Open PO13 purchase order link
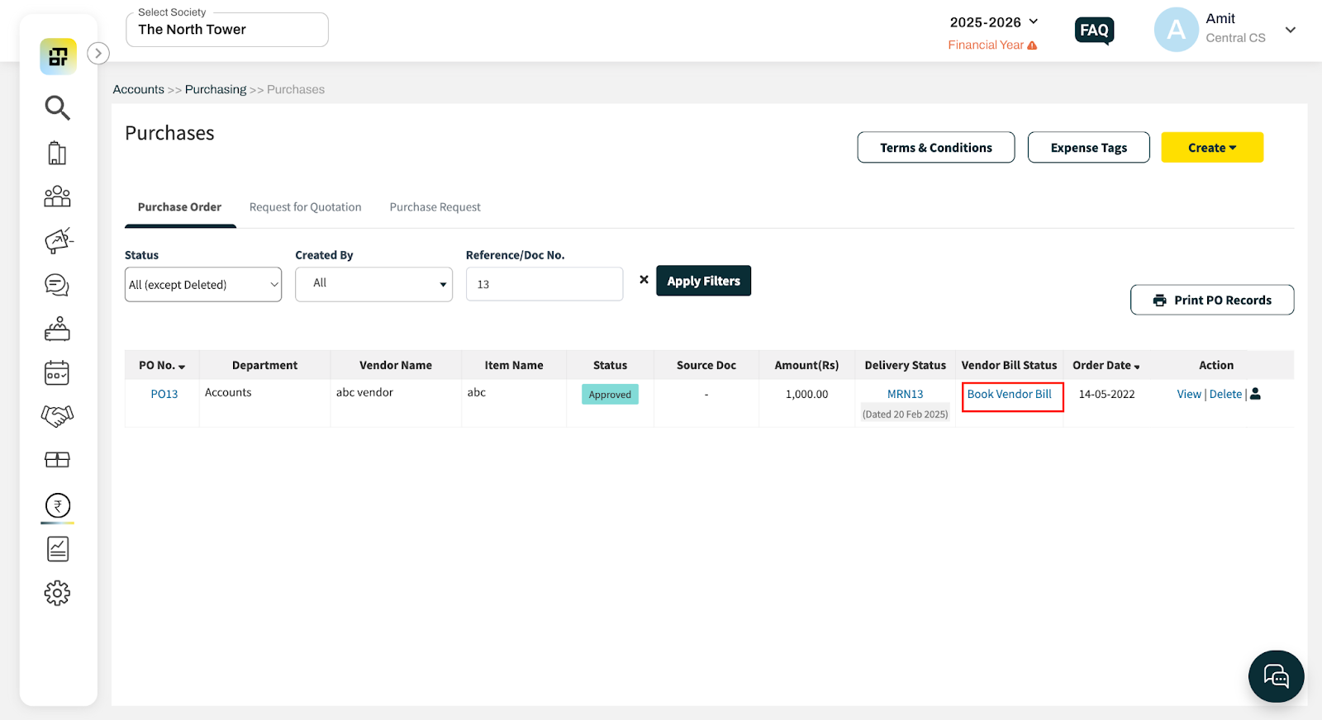The width and height of the screenshot is (1322, 720). [x=164, y=394]
